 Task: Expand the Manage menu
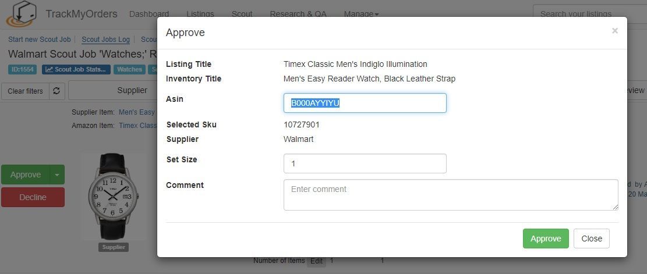click(361, 14)
